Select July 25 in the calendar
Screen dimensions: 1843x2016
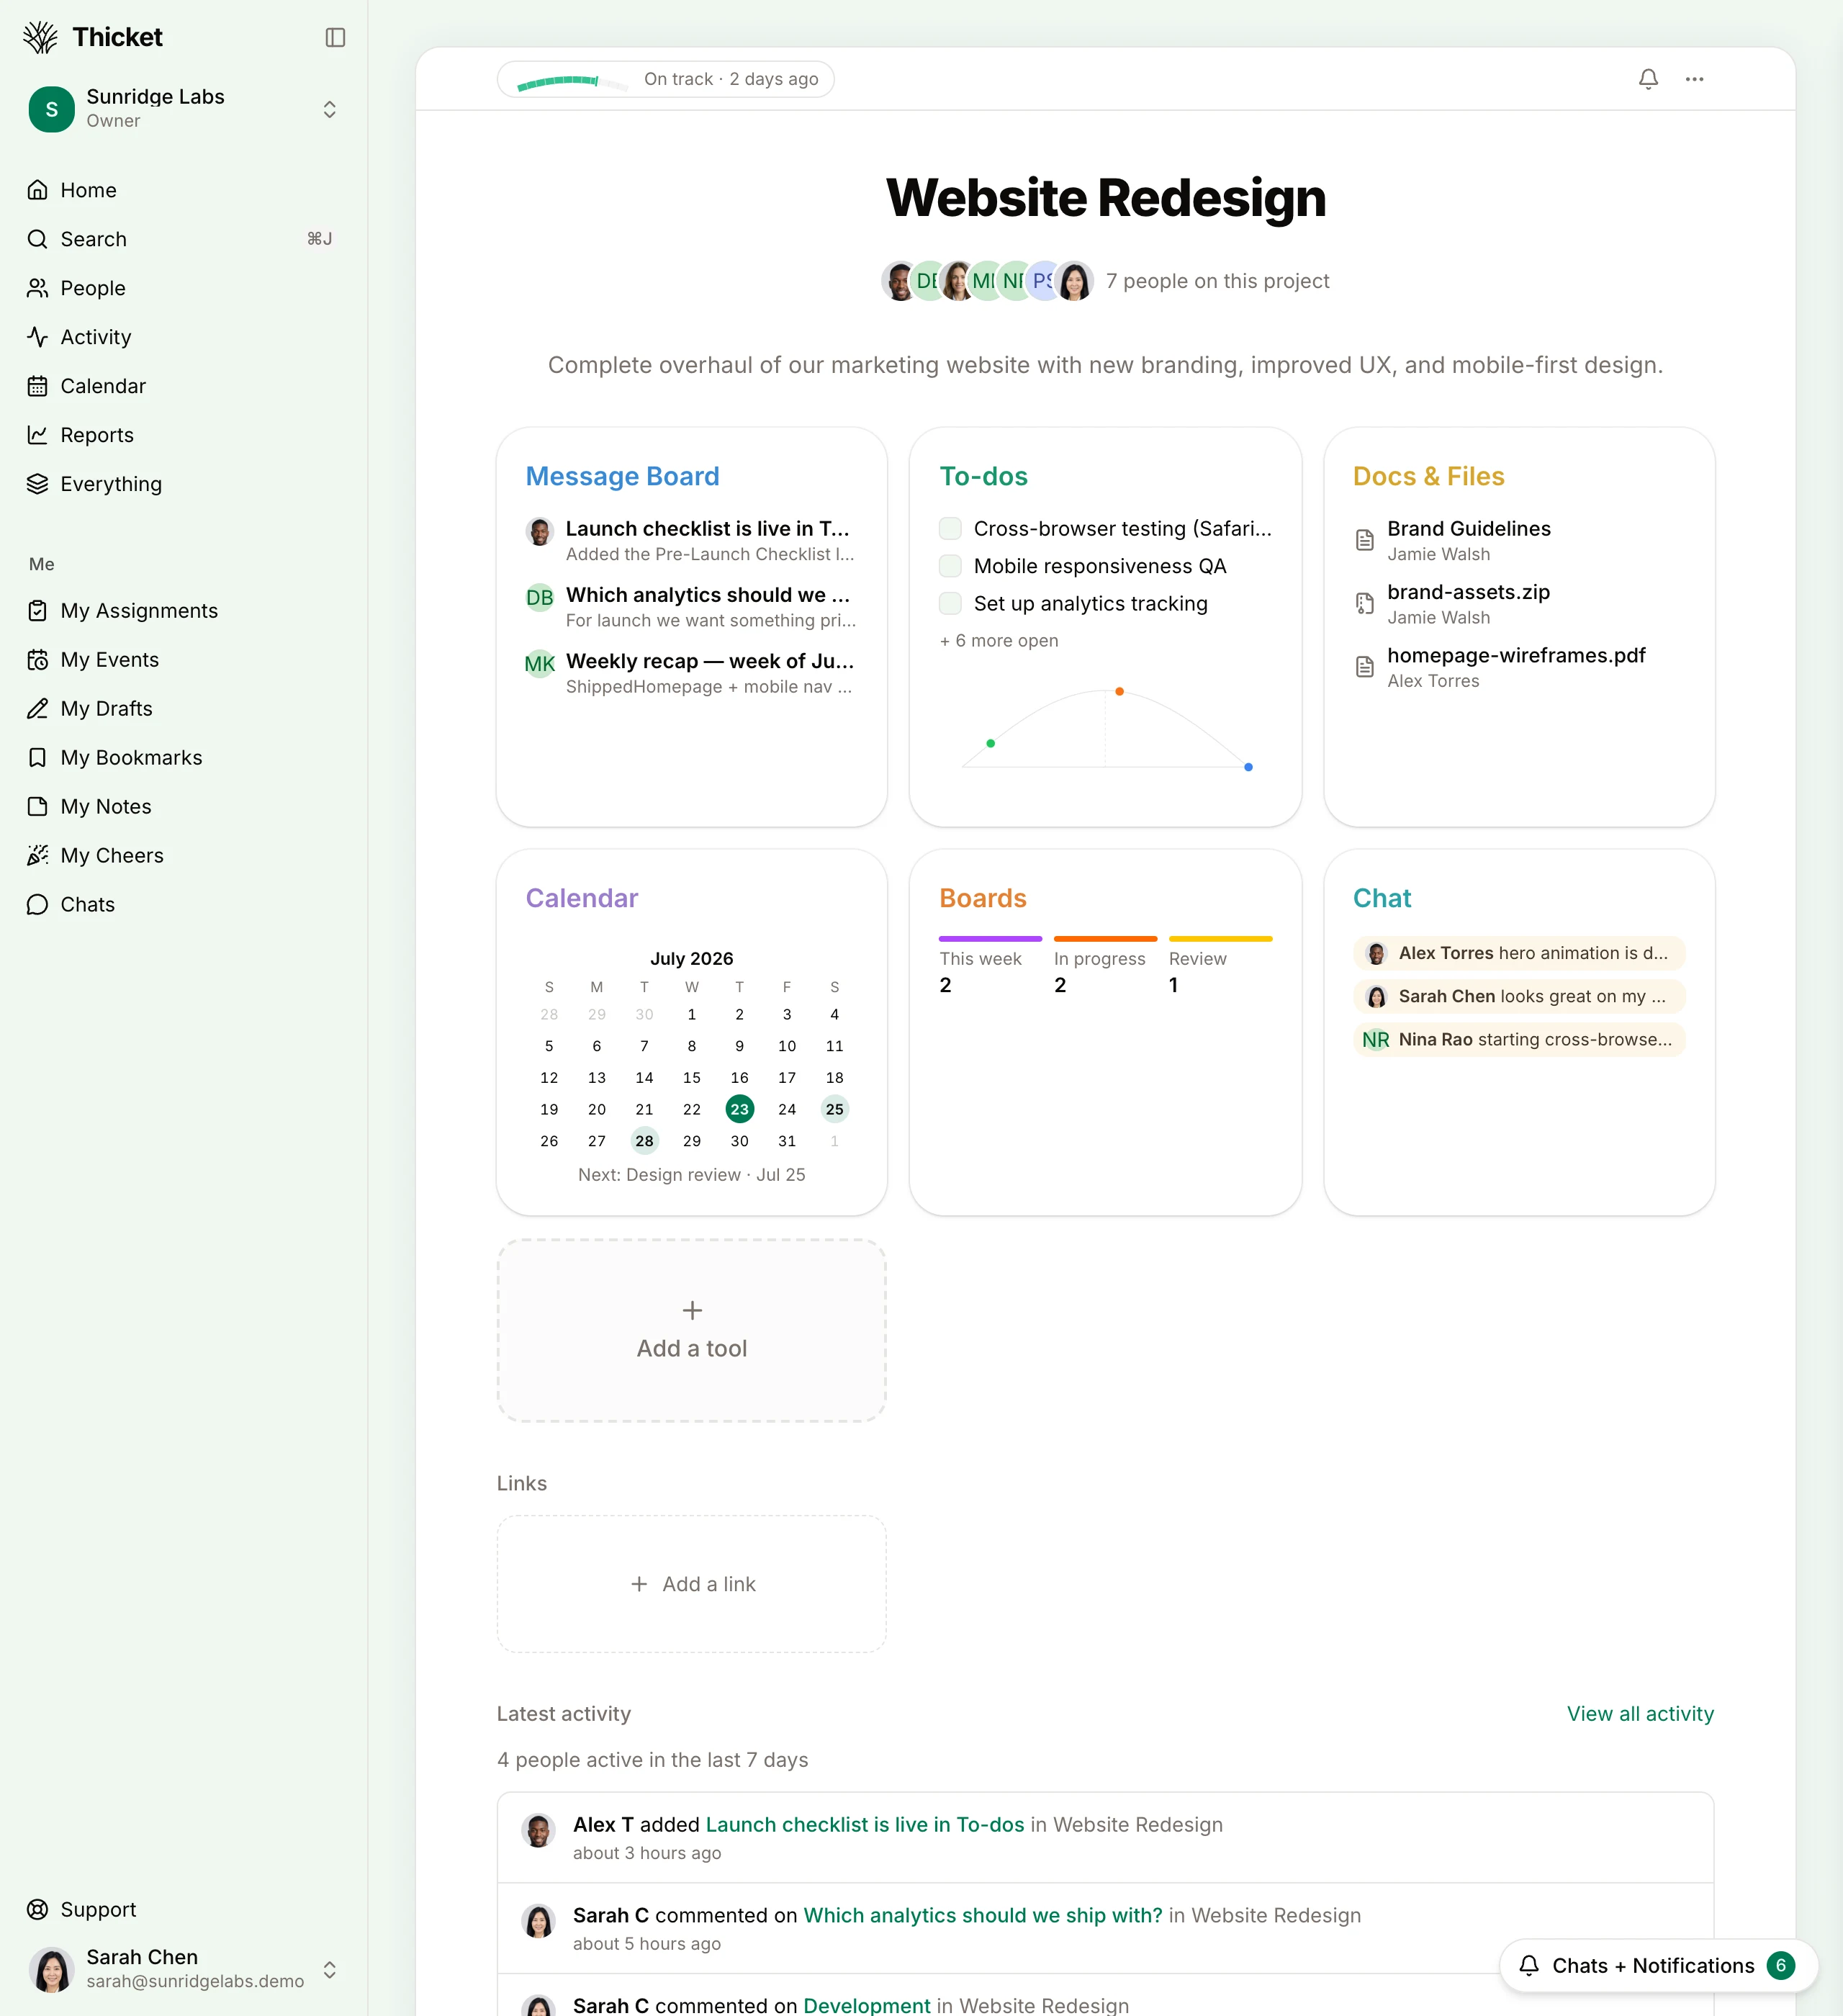click(834, 1109)
